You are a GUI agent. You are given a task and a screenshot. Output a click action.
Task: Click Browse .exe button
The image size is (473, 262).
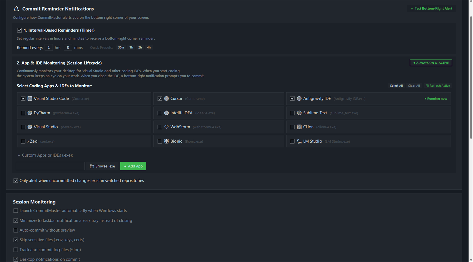(x=102, y=166)
